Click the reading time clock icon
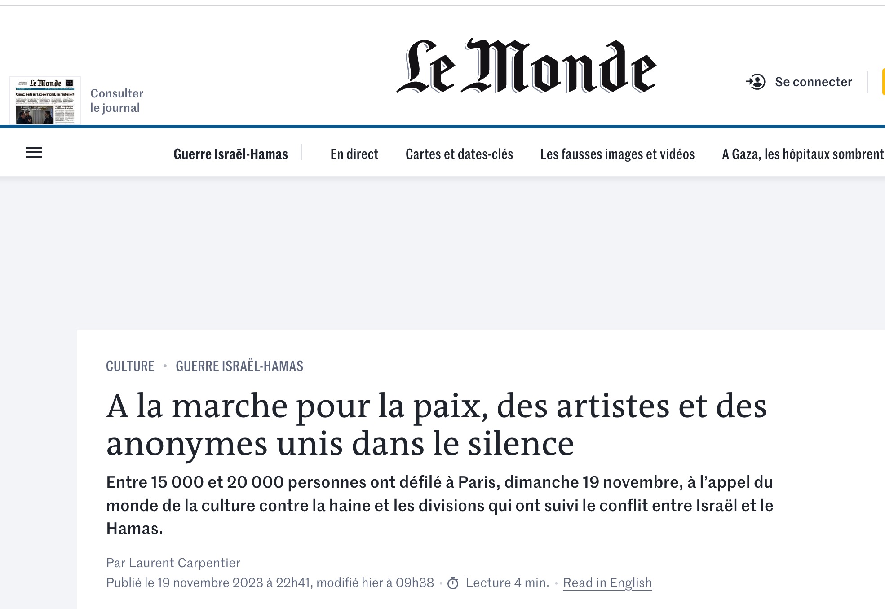885x609 pixels. pyautogui.click(x=453, y=583)
